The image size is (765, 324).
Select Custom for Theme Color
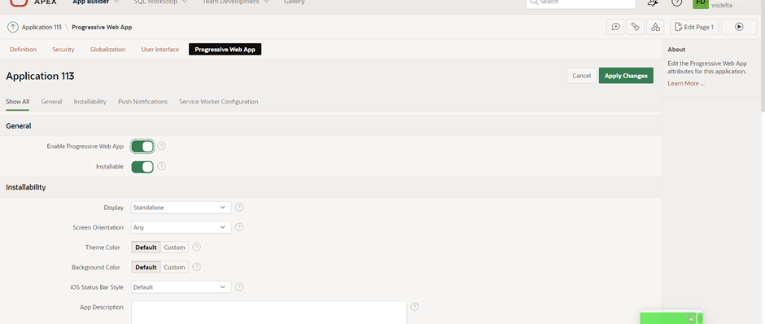174,247
